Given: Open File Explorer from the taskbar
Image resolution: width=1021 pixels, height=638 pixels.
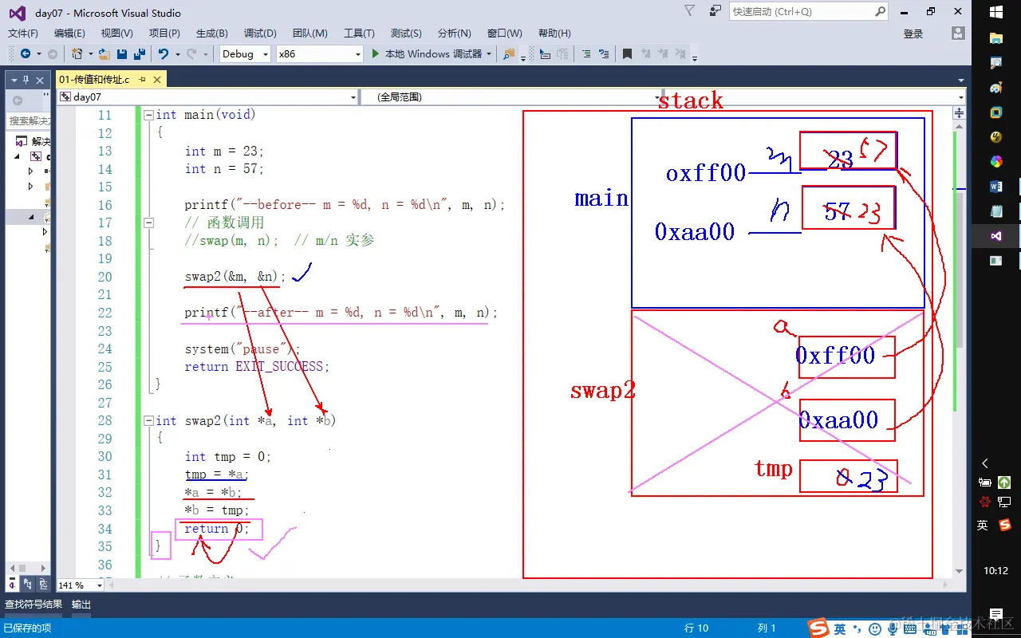Looking at the screenshot, I should [996, 37].
